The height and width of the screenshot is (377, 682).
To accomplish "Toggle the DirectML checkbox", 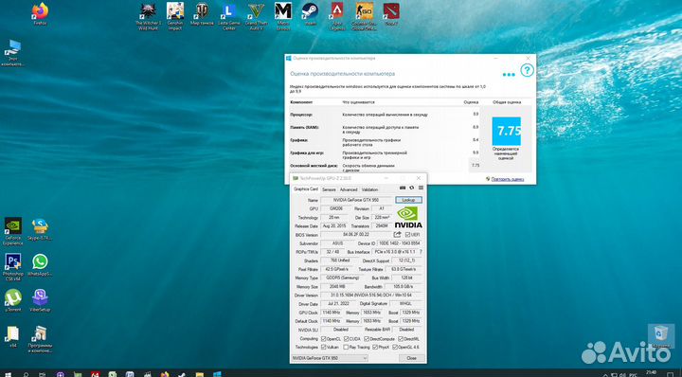I will [x=401, y=339].
